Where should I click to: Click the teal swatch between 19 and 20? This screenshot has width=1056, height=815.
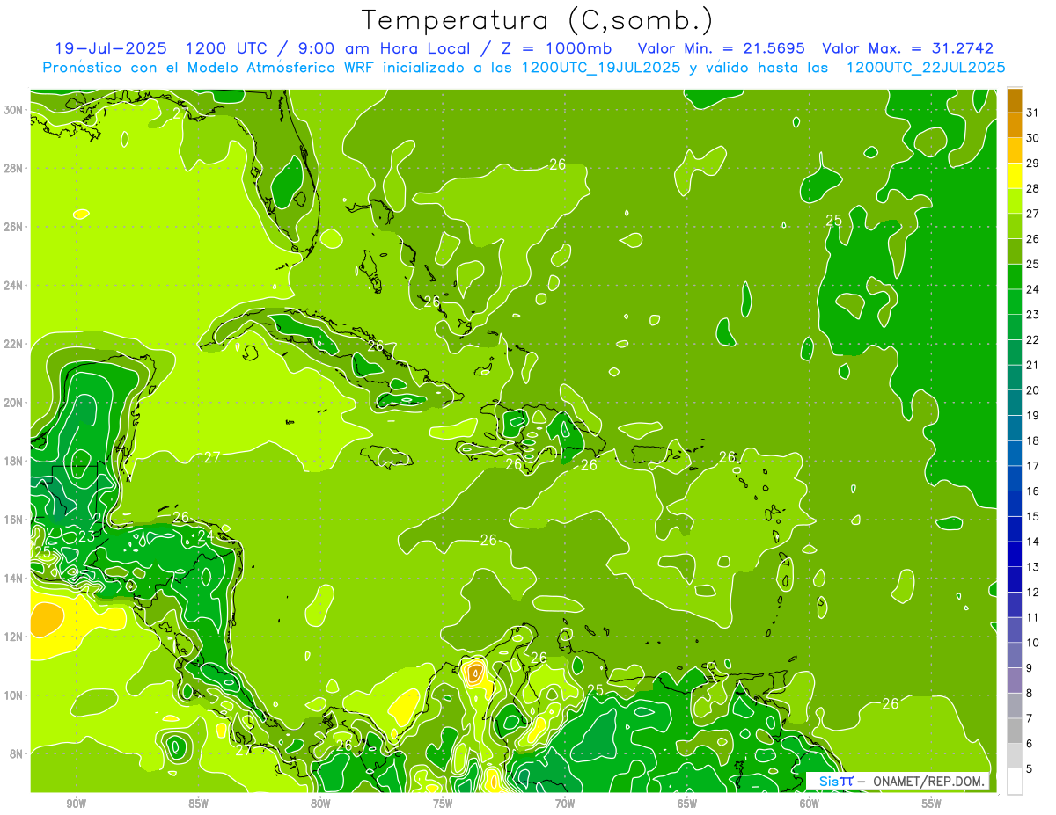(x=1015, y=403)
